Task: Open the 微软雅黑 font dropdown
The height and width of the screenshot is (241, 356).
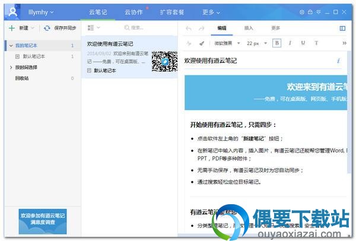Action: tap(227, 43)
